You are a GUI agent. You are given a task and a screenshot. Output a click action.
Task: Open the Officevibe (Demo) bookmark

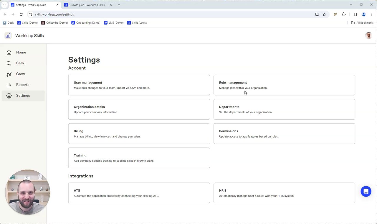click(x=55, y=23)
